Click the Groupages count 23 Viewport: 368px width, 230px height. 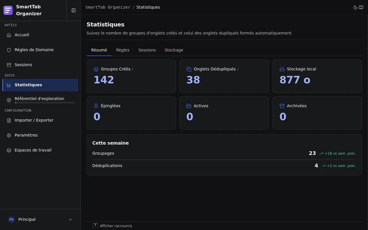click(312, 154)
